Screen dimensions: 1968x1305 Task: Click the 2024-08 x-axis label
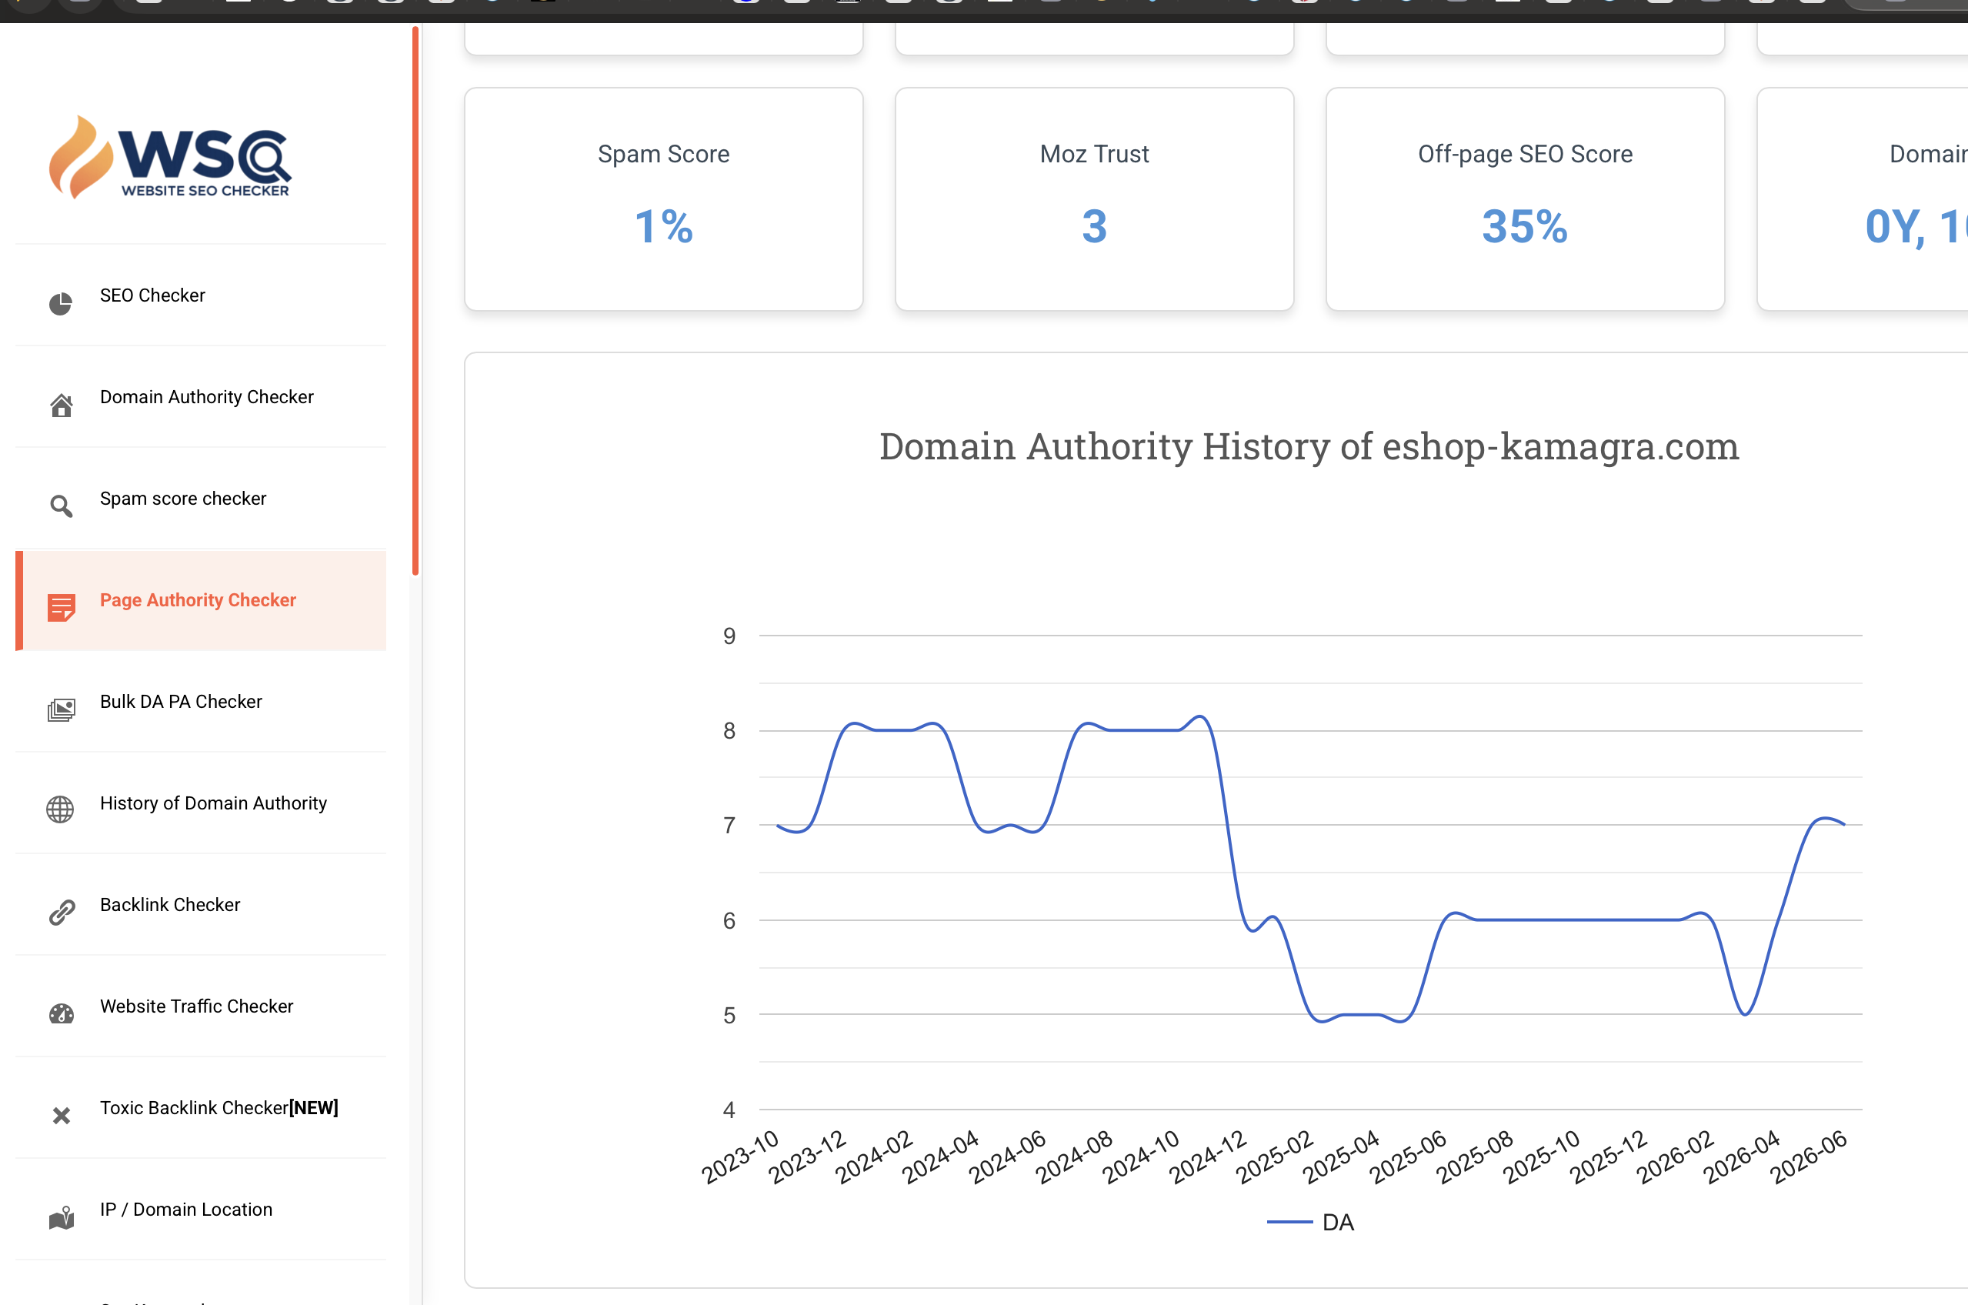(x=1073, y=1156)
